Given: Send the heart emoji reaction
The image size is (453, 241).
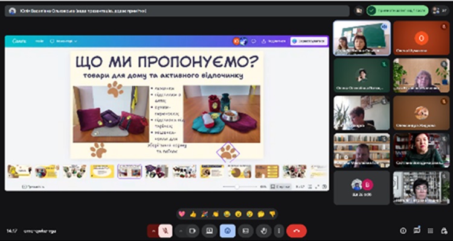Looking at the screenshot, I should (x=182, y=214).
